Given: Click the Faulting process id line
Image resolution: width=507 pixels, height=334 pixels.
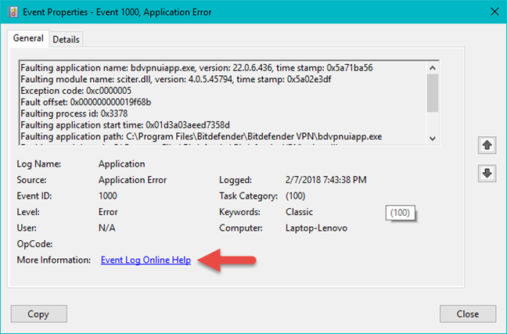Looking at the screenshot, I should click(74, 113).
